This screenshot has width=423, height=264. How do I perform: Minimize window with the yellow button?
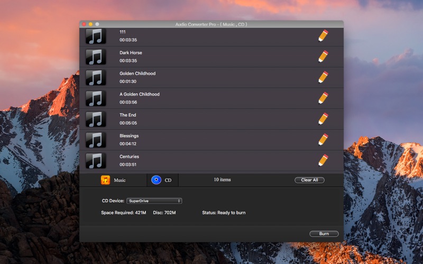90,24
